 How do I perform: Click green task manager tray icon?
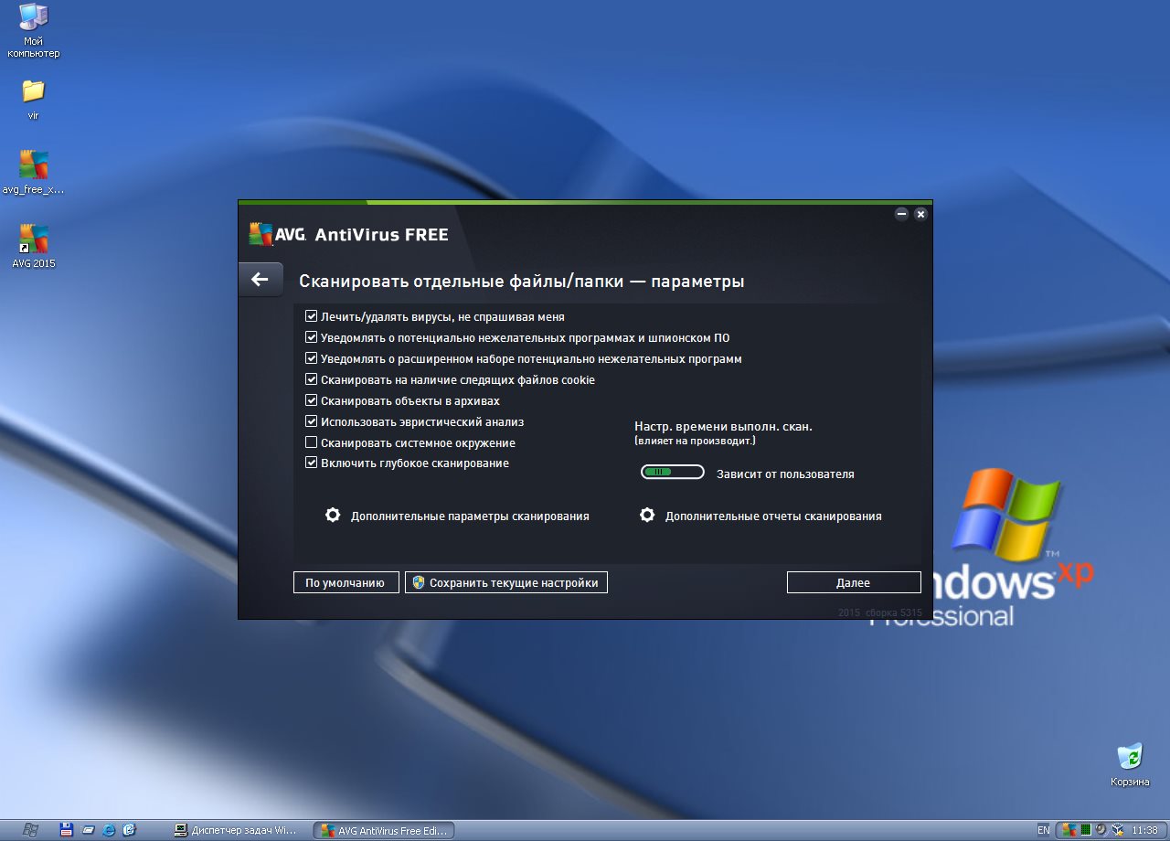coord(1086,830)
